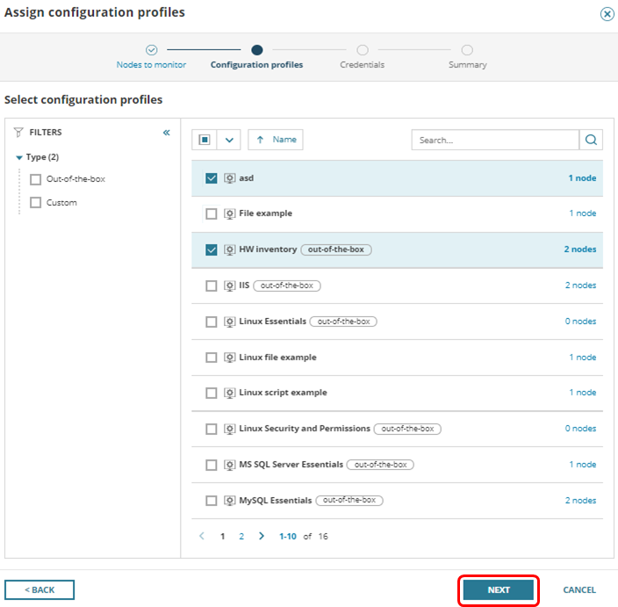This screenshot has height=607, width=618.
Task: Click into the Search text field
Action: [x=495, y=140]
